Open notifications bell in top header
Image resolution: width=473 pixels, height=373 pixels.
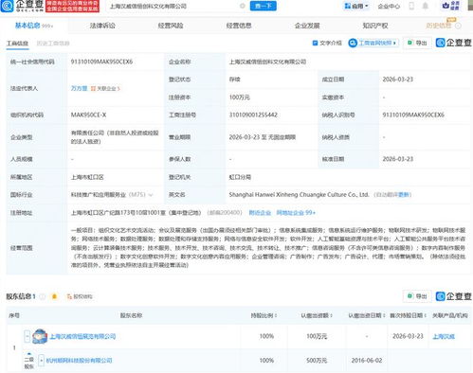(426, 6)
